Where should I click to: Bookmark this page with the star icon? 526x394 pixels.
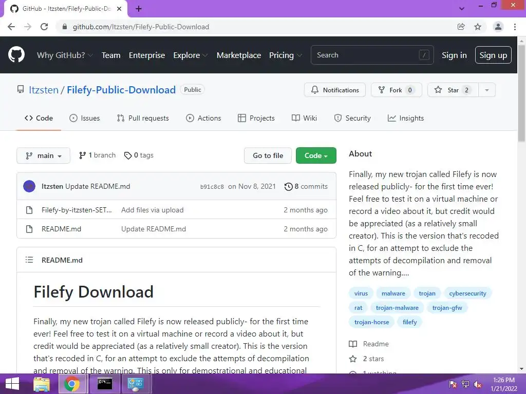click(x=478, y=27)
